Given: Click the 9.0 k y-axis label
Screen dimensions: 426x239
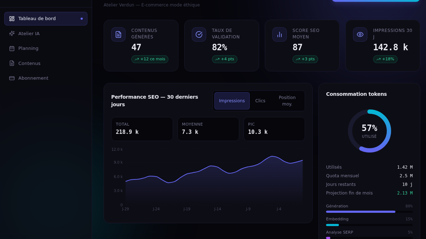Looking at the screenshot, I should click(x=118, y=162).
